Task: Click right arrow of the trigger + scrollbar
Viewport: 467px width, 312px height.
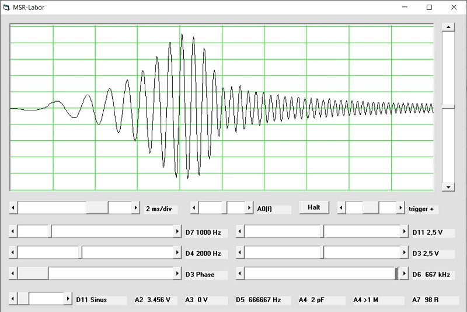Action: (x=400, y=208)
